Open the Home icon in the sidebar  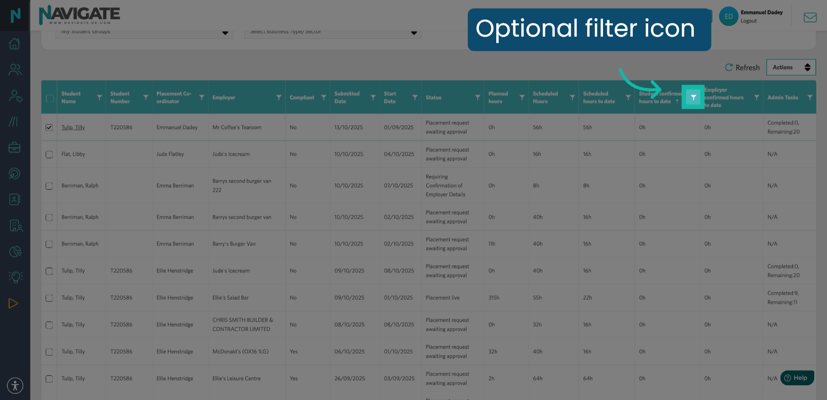(x=15, y=43)
